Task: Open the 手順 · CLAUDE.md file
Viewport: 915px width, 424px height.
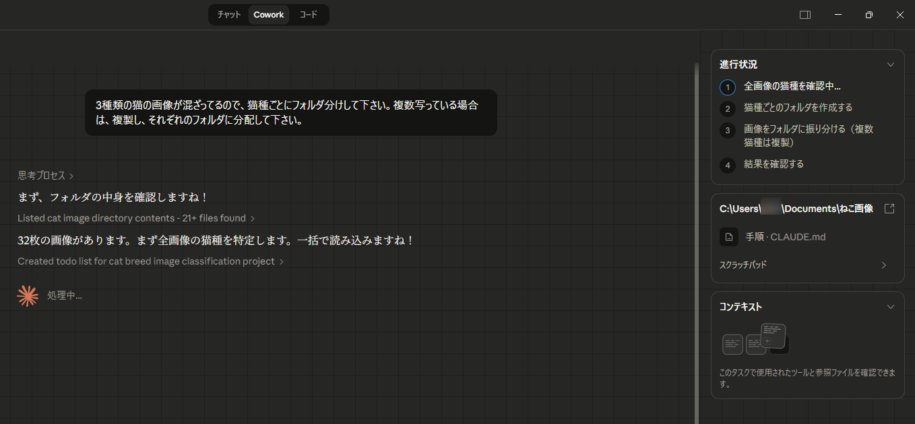Action: [785, 237]
